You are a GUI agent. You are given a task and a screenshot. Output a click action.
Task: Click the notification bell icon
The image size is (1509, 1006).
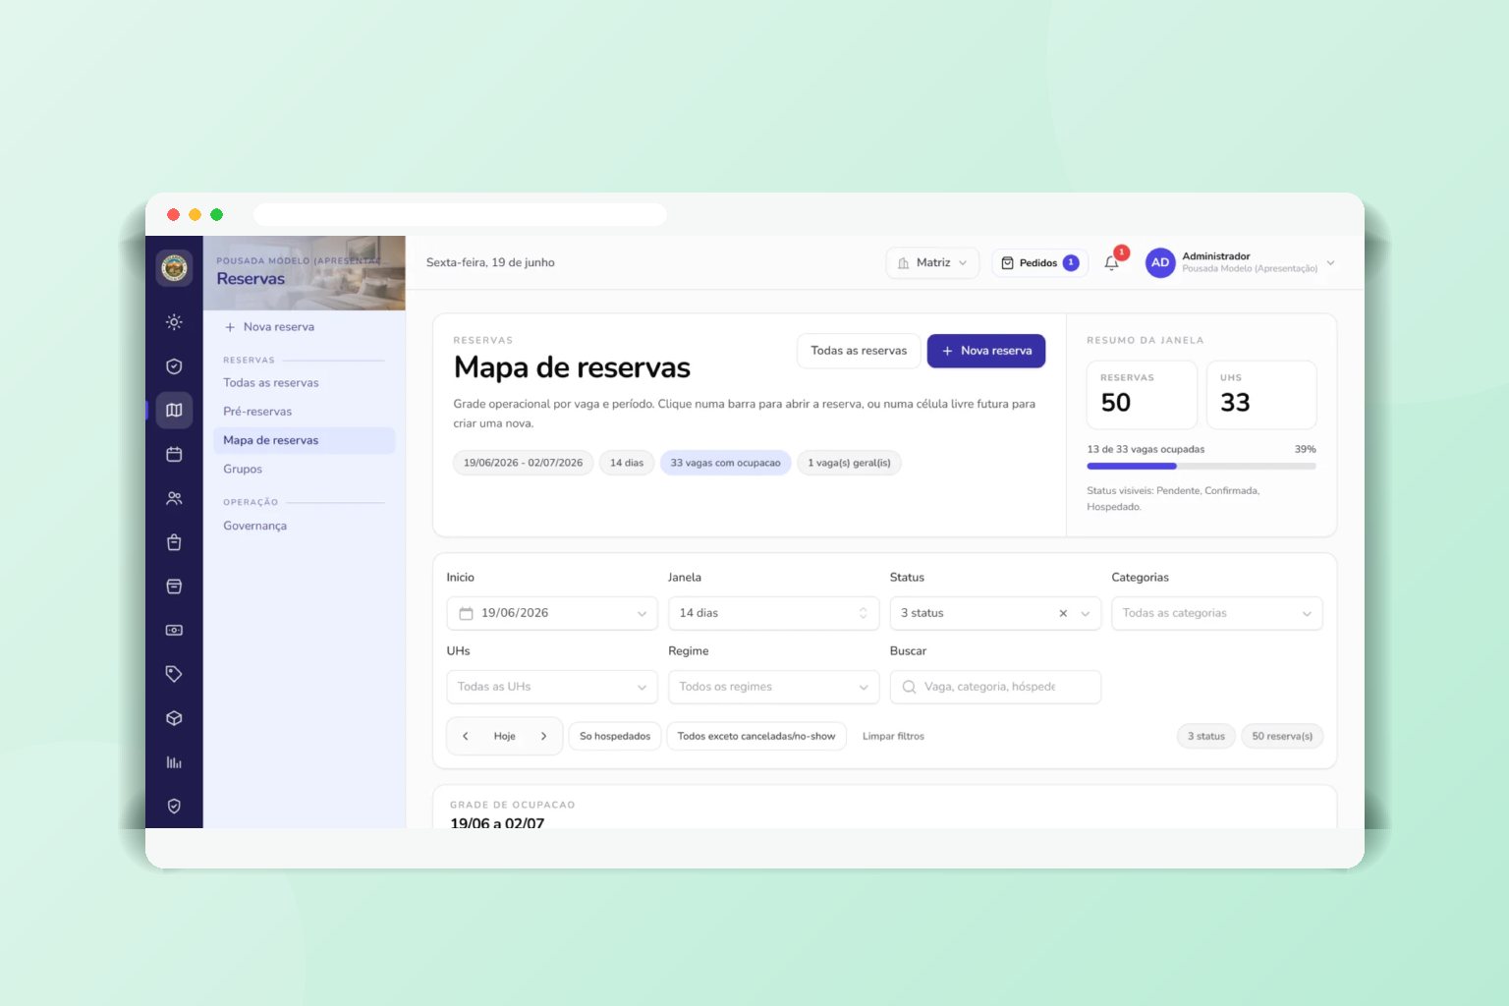click(x=1111, y=263)
